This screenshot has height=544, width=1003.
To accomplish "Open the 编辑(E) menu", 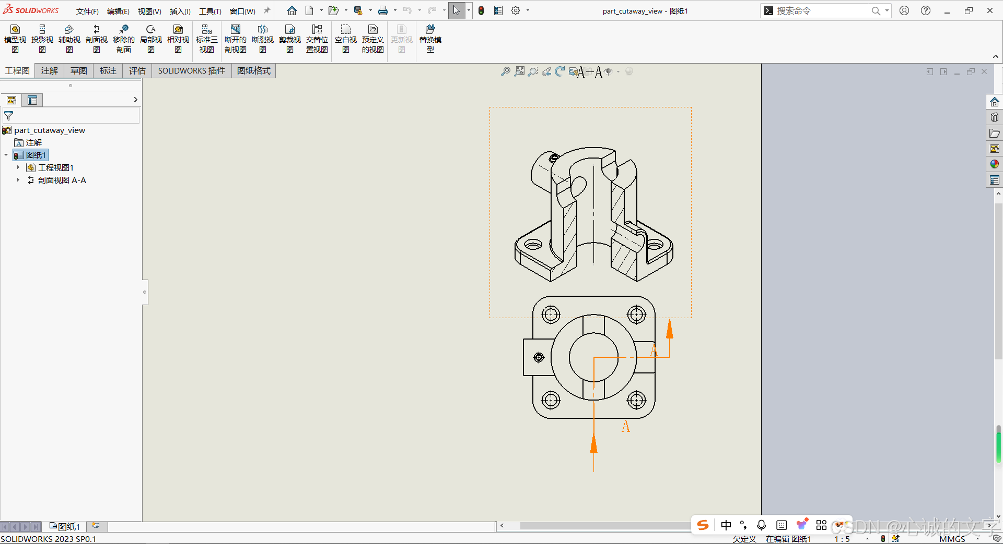I will 118,11.
